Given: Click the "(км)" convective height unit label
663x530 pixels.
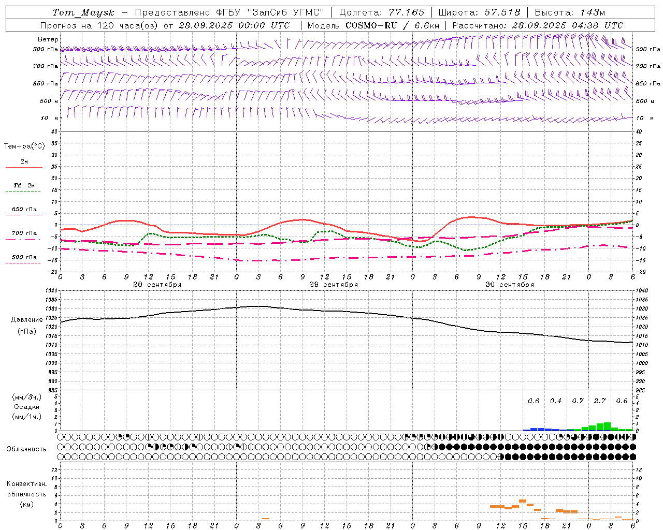Looking at the screenshot, I should [26, 504].
